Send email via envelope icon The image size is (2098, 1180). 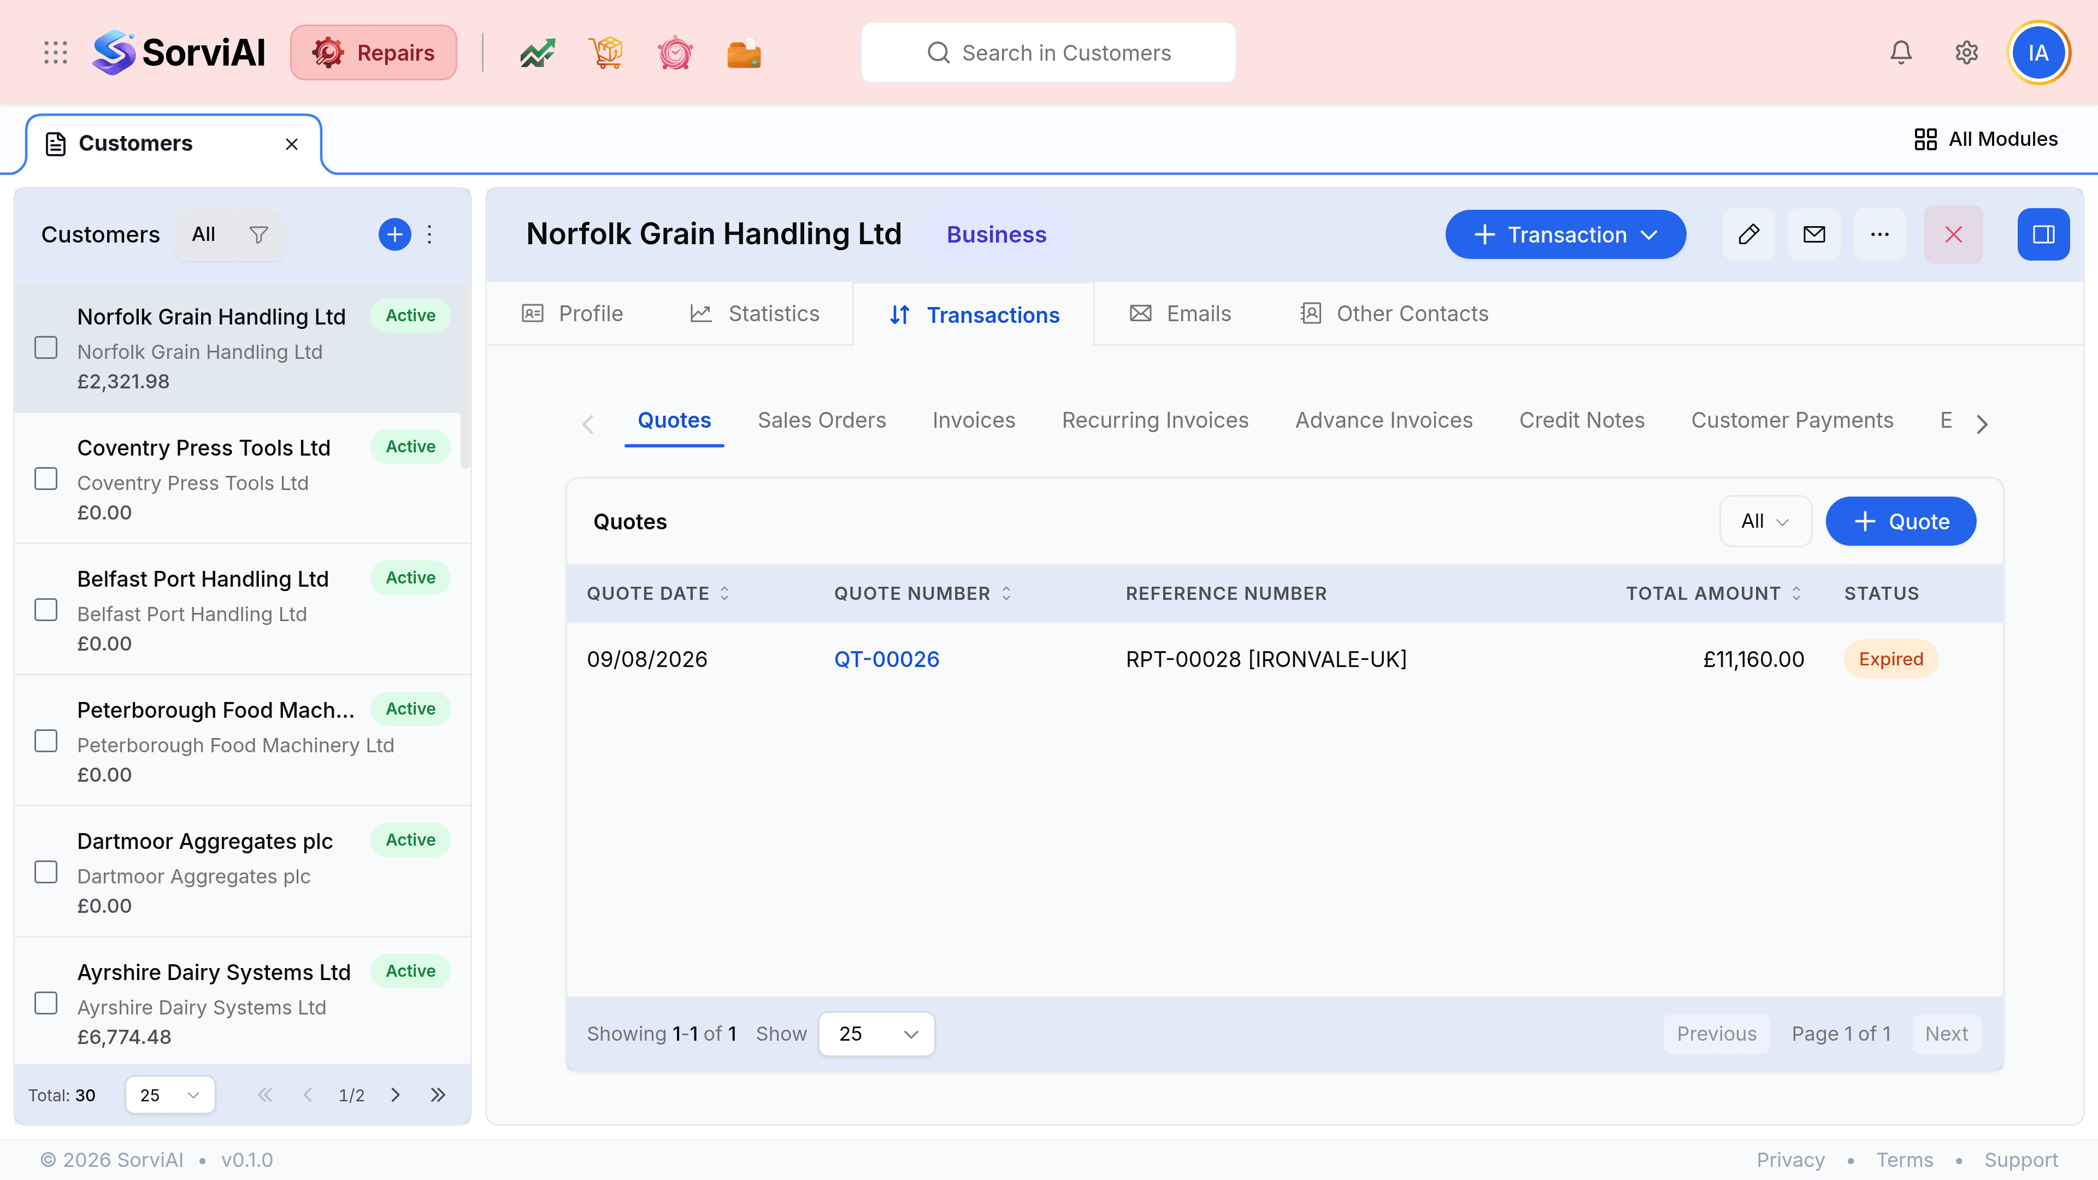1814,234
